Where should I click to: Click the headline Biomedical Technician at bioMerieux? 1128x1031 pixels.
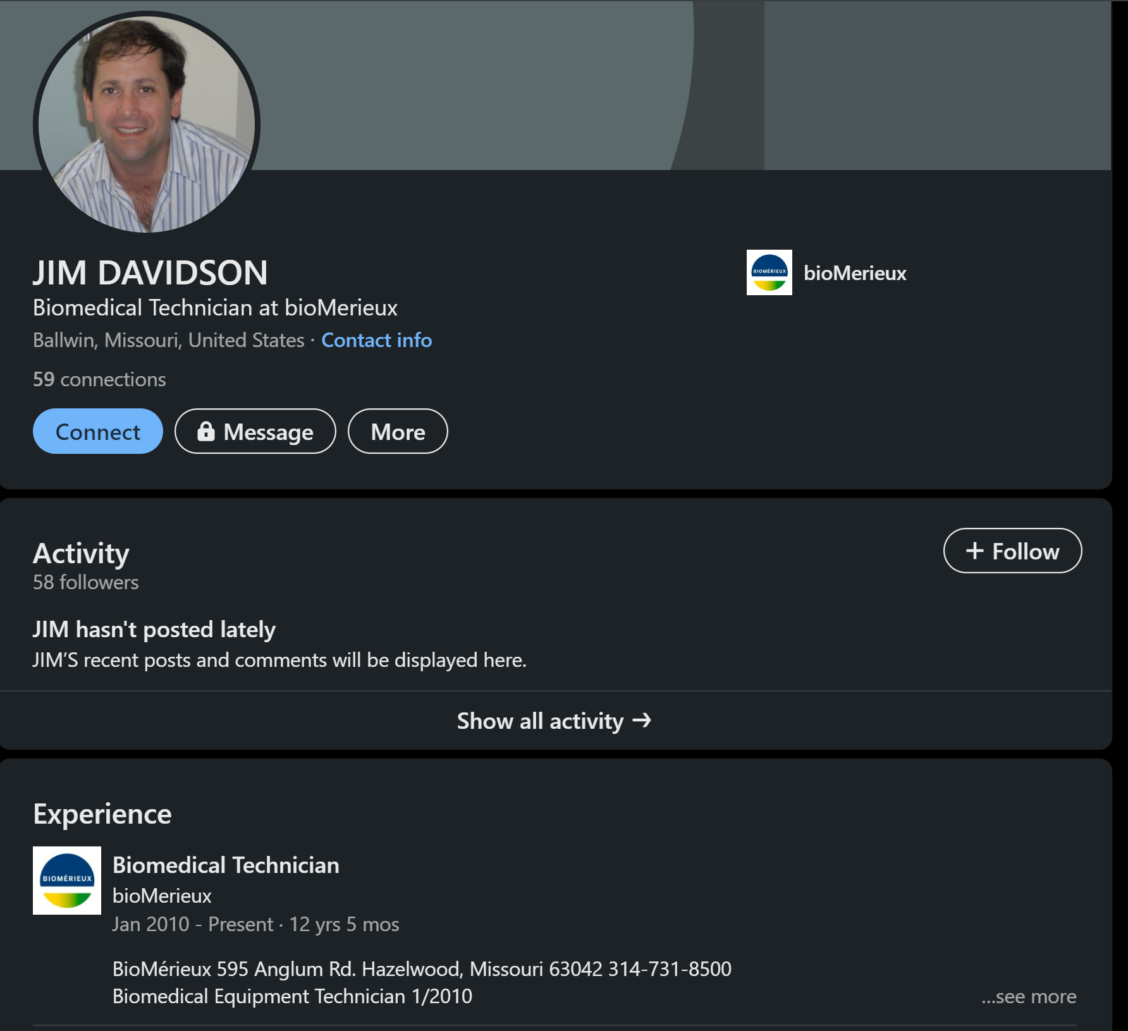coord(215,308)
